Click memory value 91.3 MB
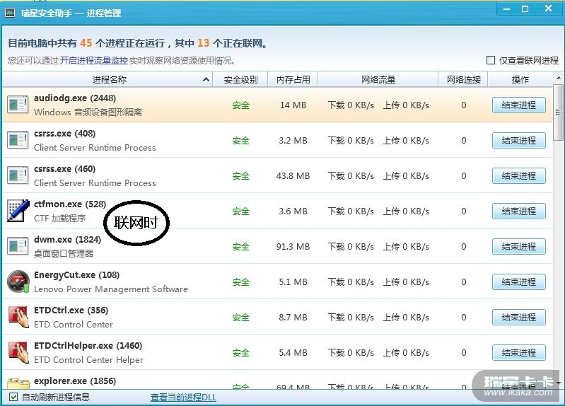 pos(293,247)
